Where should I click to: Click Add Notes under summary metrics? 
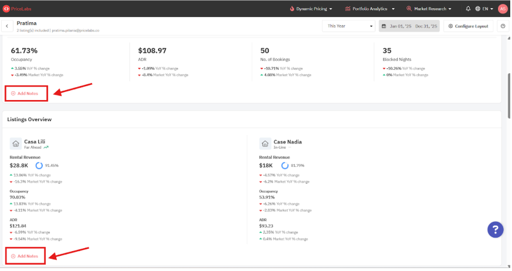click(25, 93)
